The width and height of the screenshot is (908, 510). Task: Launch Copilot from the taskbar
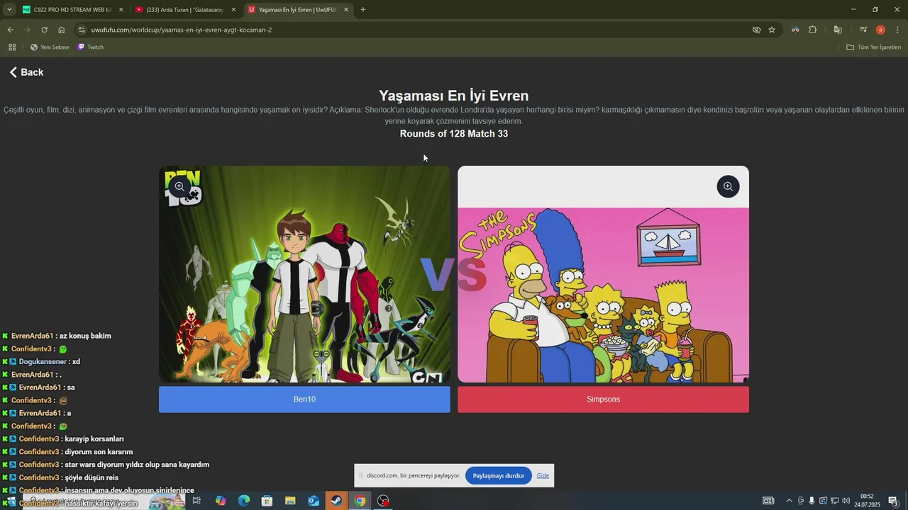point(221,501)
